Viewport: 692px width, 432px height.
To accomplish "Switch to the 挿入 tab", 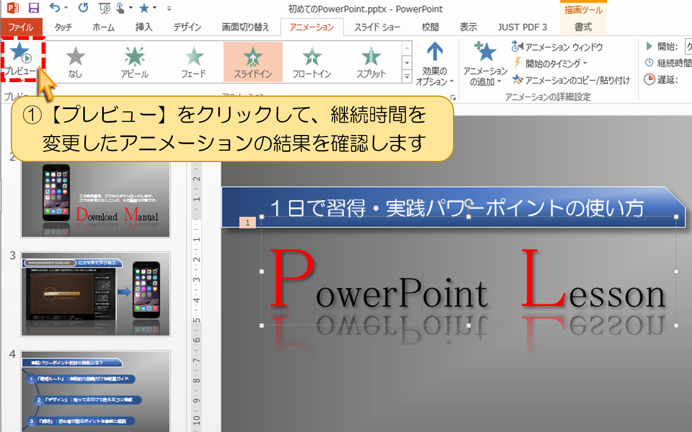I will [x=144, y=27].
